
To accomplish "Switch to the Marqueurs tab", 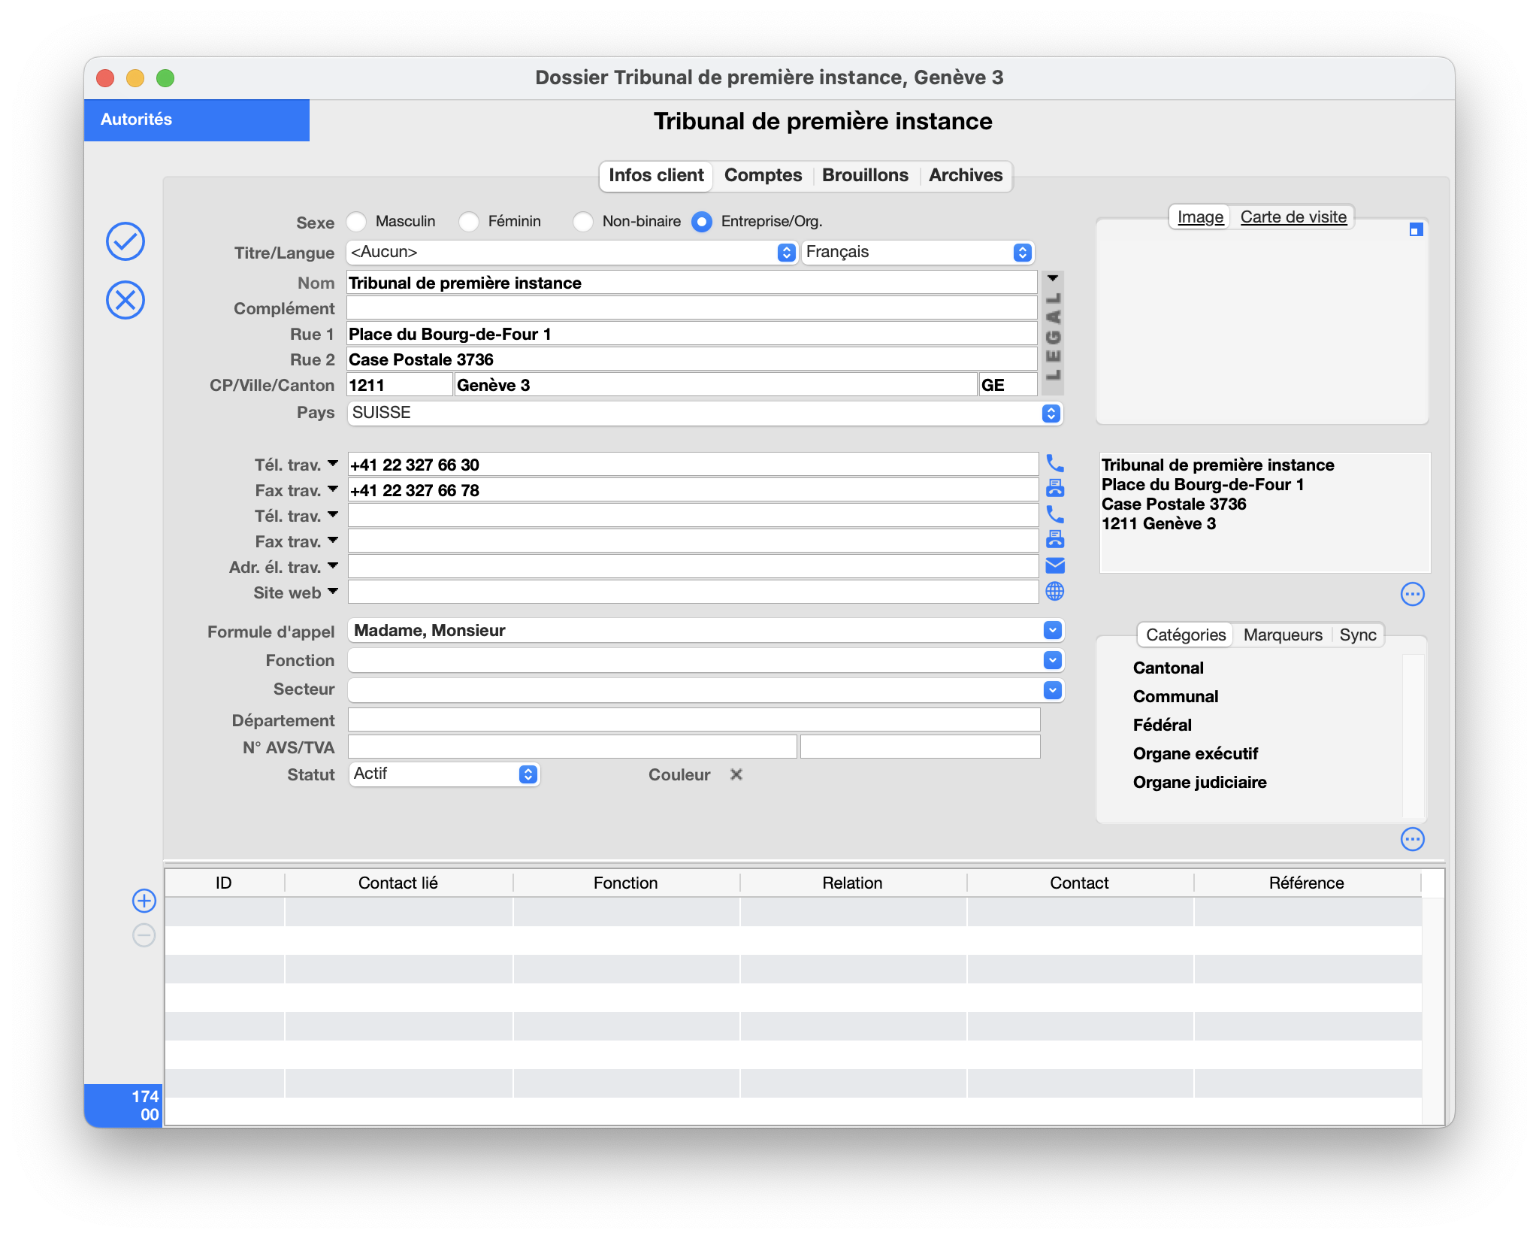I will tap(1283, 635).
